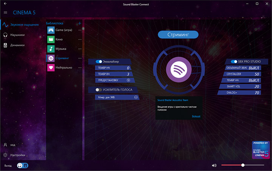Open options menu for Нейтрально profile
The width and height of the screenshot is (272, 171).
point(80,68)
